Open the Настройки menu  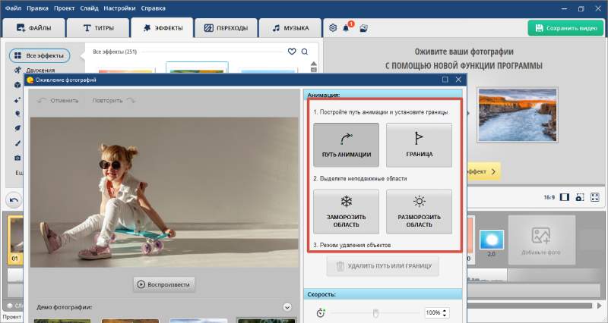coord(119,8)
